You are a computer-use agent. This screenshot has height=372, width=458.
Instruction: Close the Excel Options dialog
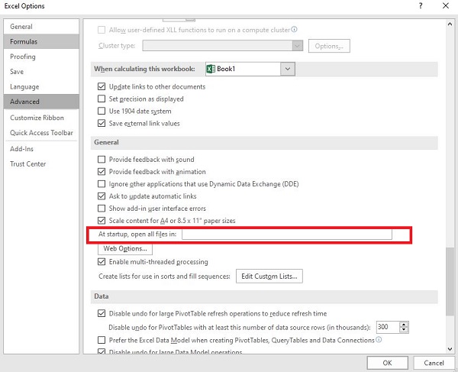(446, 5)
